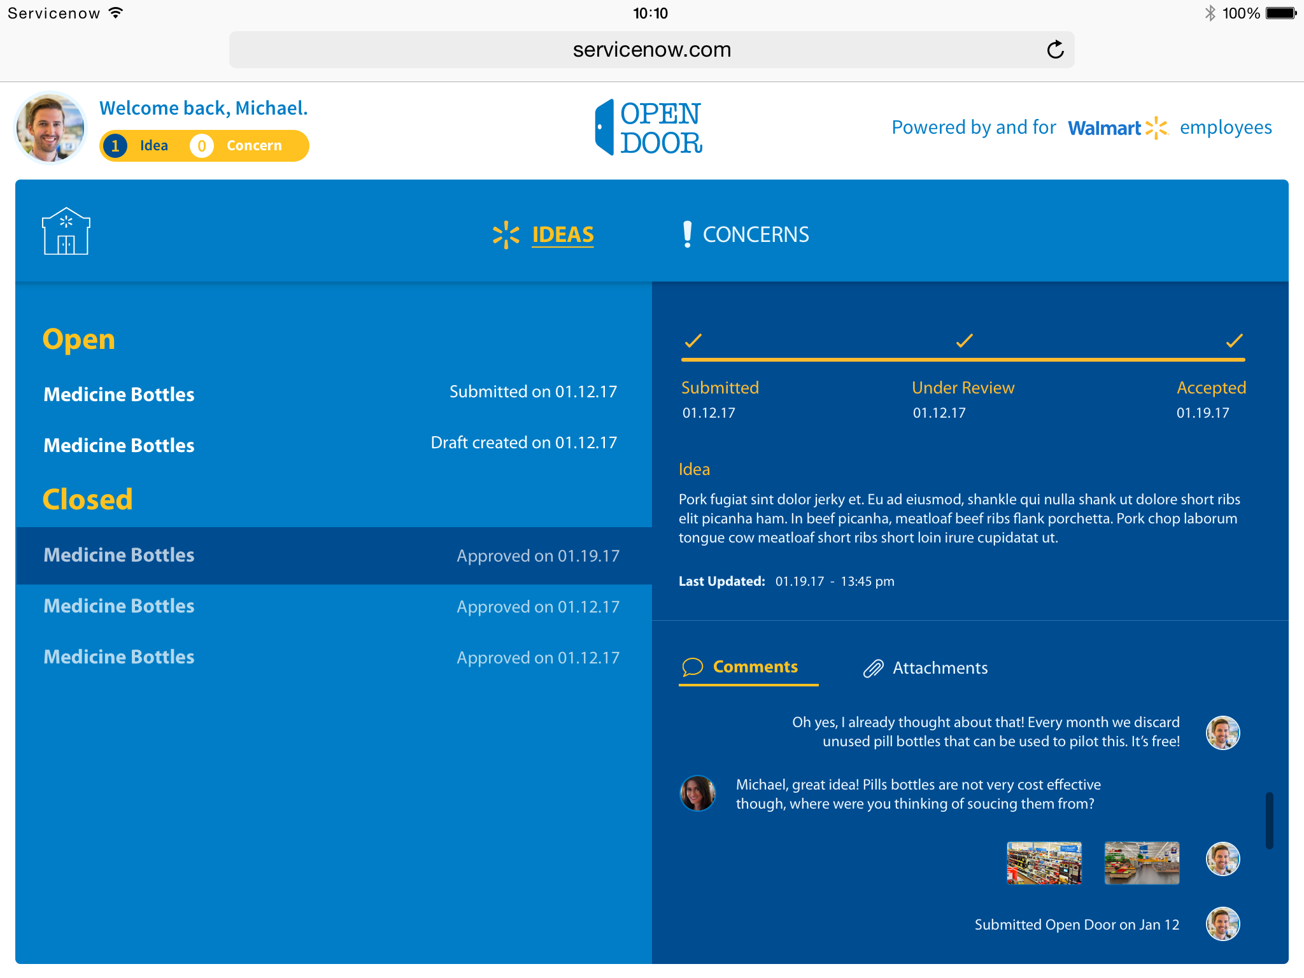Click the Walmart spark logo
This screenshot has height=978, width=1304.
(1156, 128)
